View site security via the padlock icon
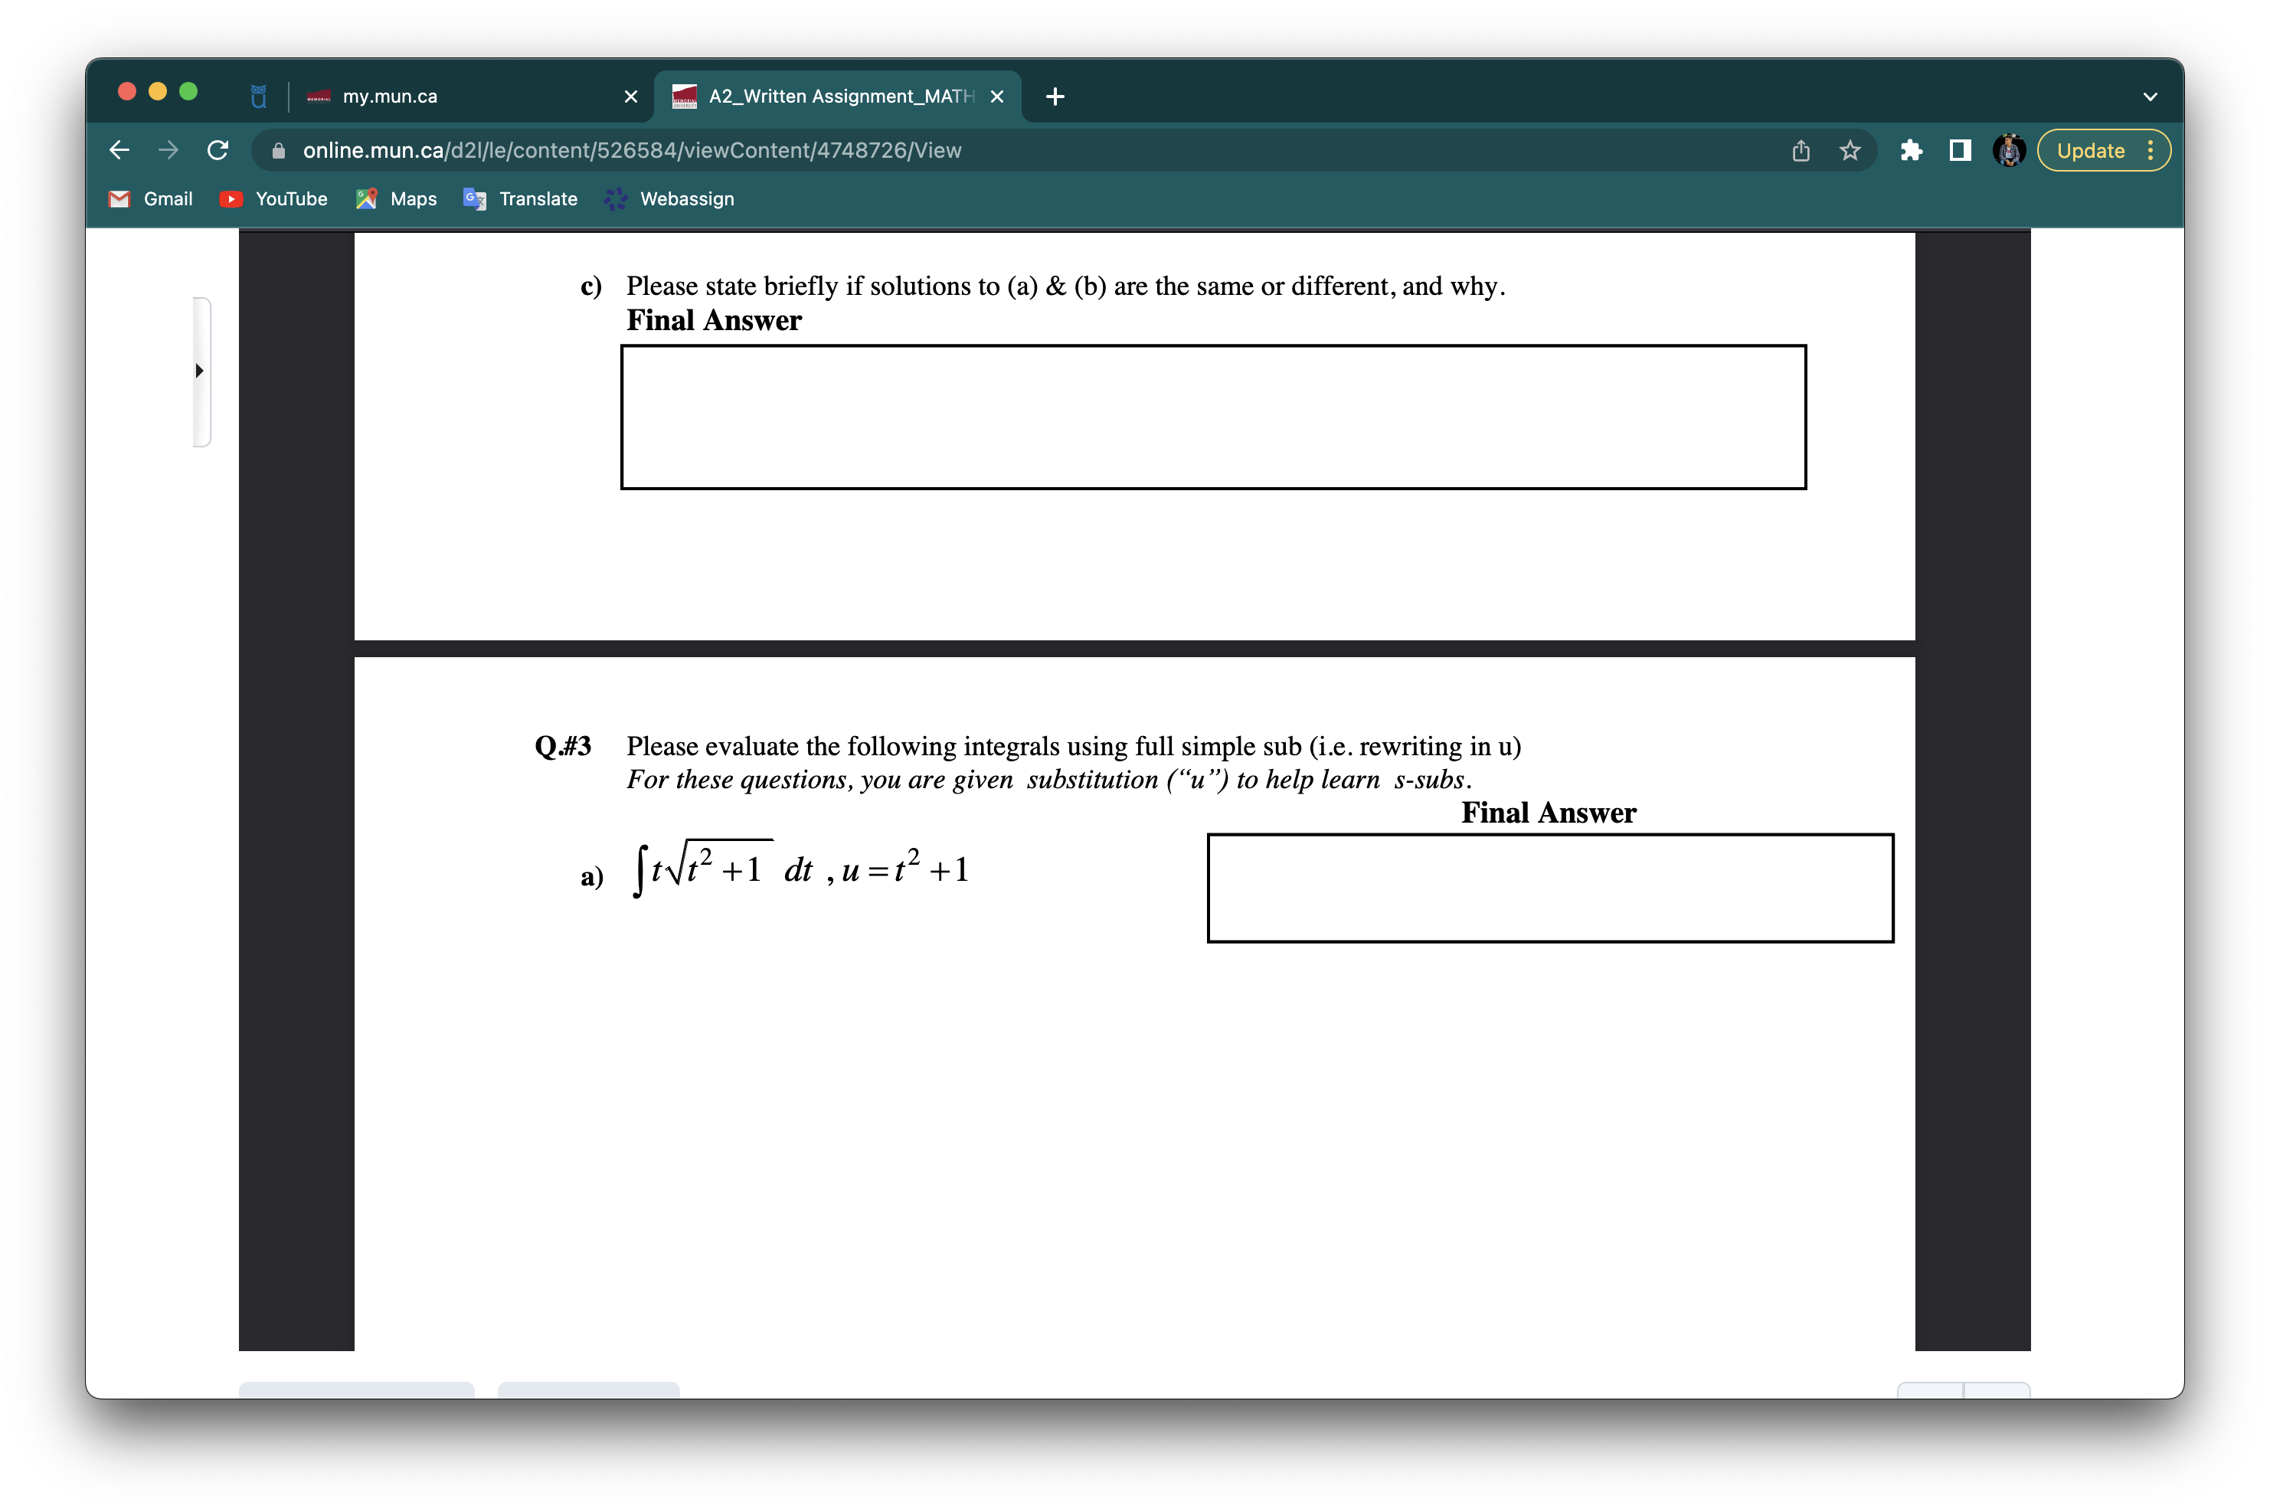Viewport: 2270px width, 1512px height. 279,150
